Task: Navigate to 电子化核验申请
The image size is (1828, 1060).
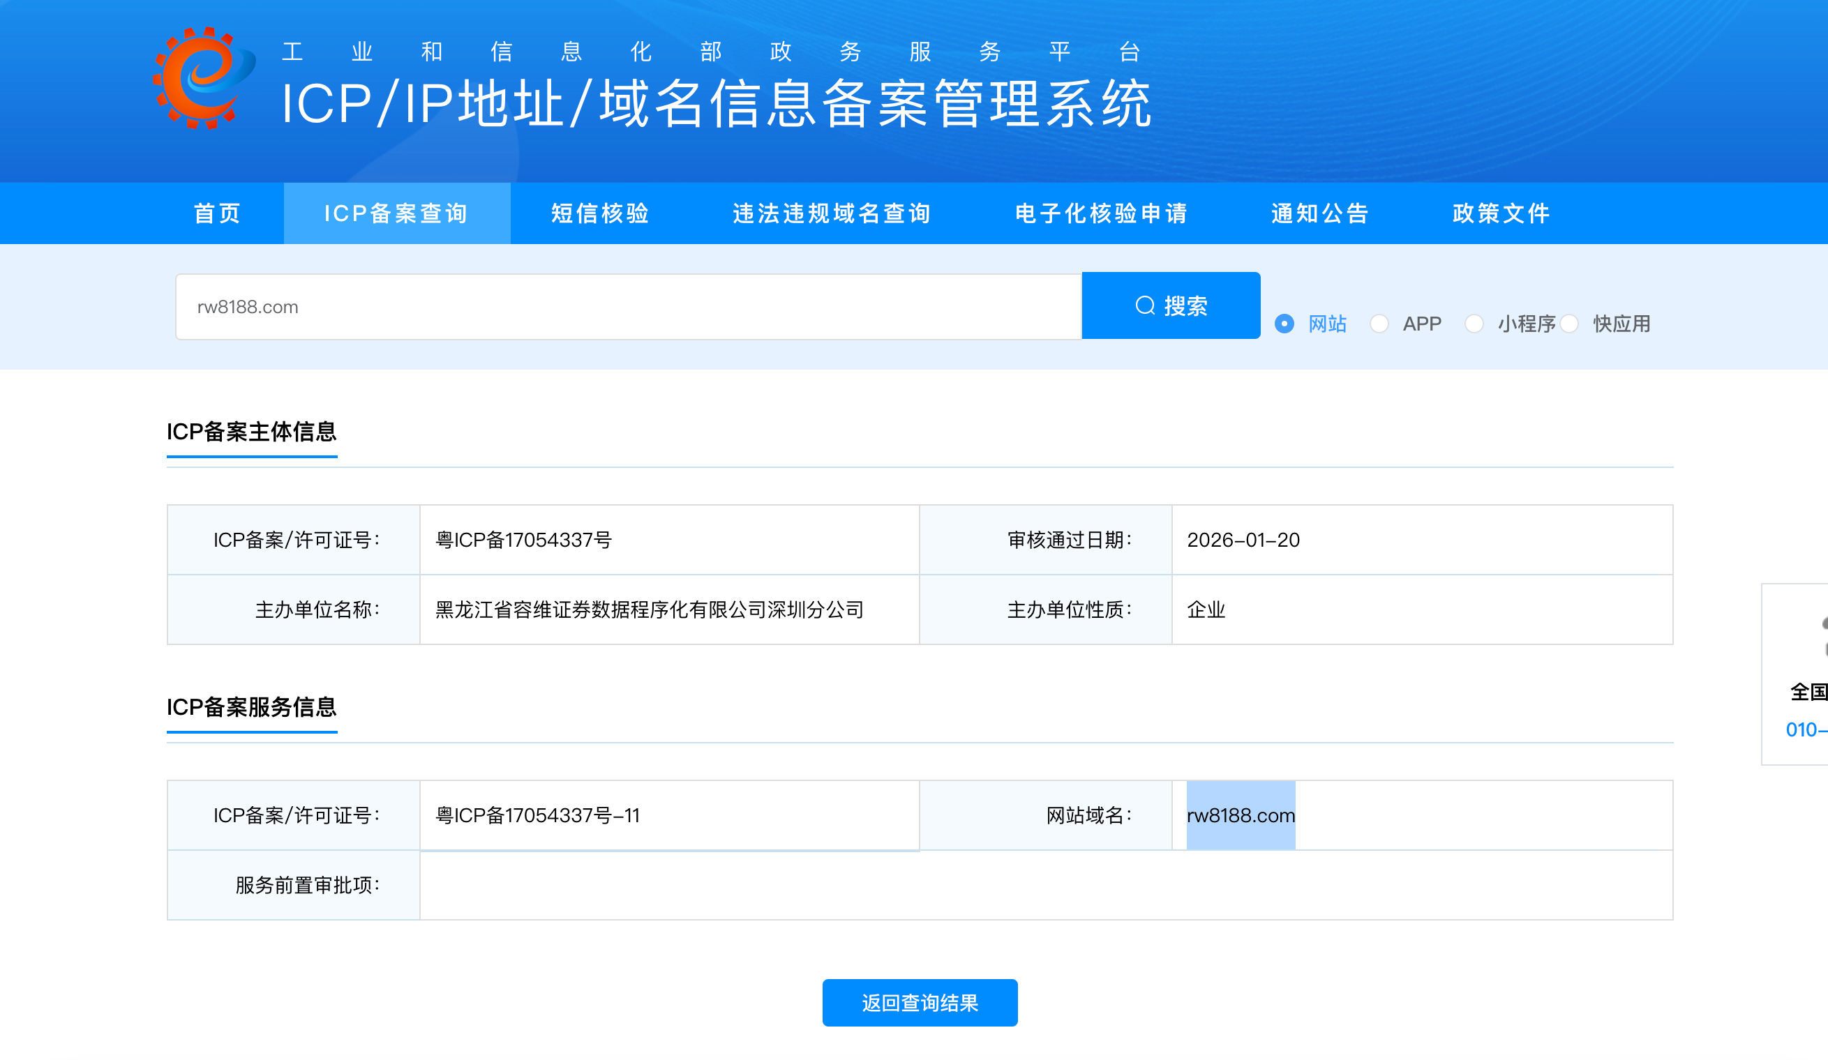Action: [1100, 213]
